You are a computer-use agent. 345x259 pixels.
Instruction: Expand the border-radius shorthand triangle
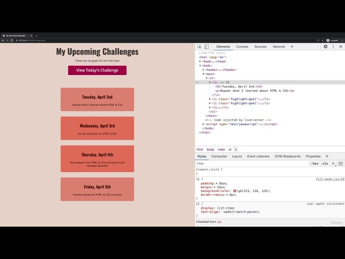tap(227, 195)
